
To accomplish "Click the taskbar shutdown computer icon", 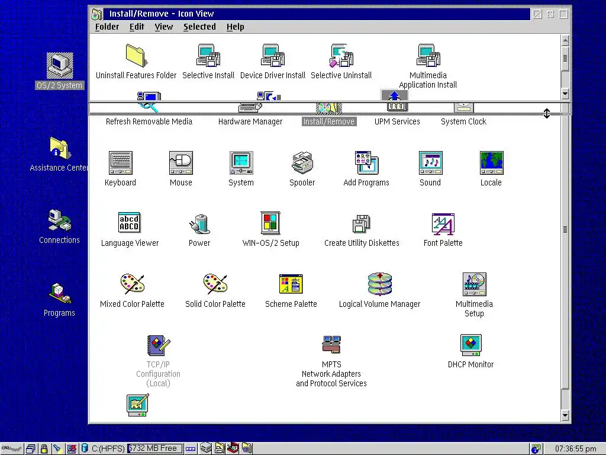I will point(71,449).
